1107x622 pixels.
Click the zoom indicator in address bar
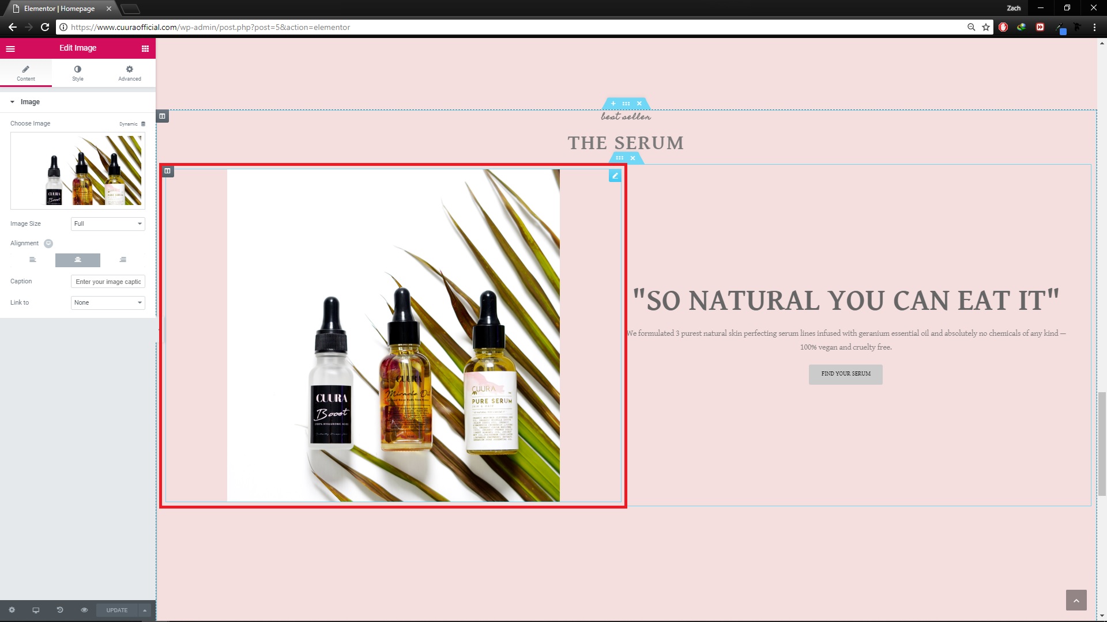click(972, 27)
